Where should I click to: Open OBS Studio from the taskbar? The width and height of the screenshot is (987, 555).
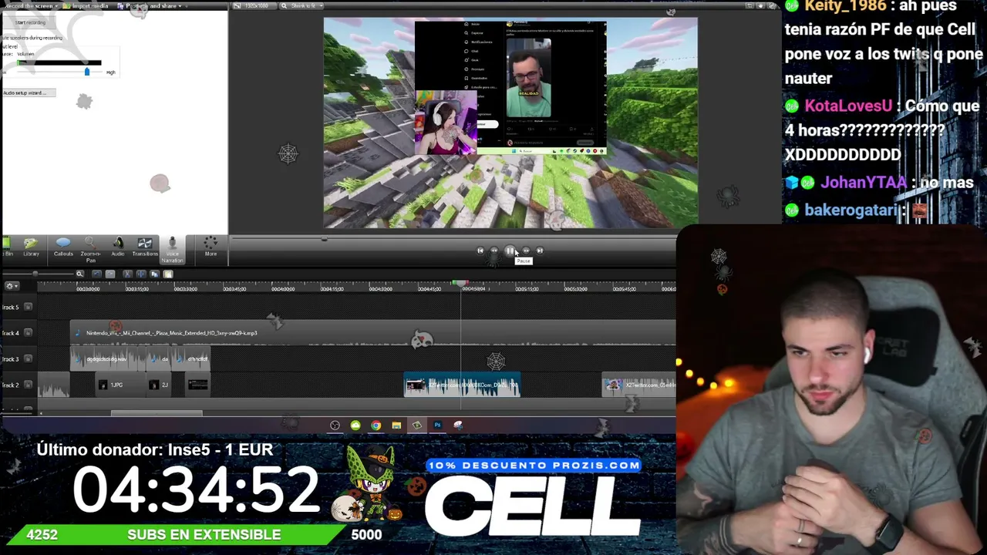pos(335,425)
